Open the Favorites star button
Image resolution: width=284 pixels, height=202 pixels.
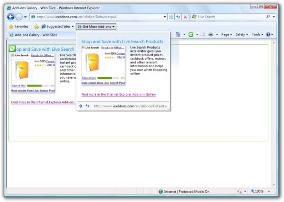point(19,27)
